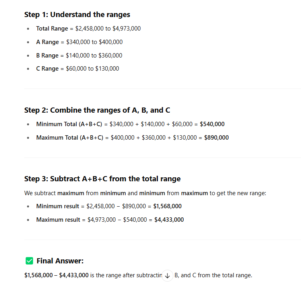
Task: Click the bold $1,568,000 minimum result value
Action: click(x=167, y=206)
